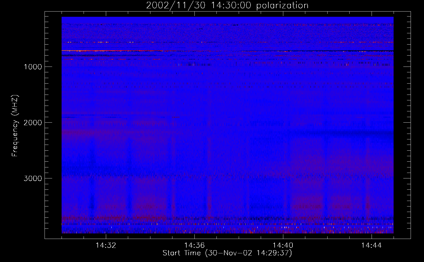Click the 14:40 time tick label
This screenshot has width=424, height=262.
[283, 245]
